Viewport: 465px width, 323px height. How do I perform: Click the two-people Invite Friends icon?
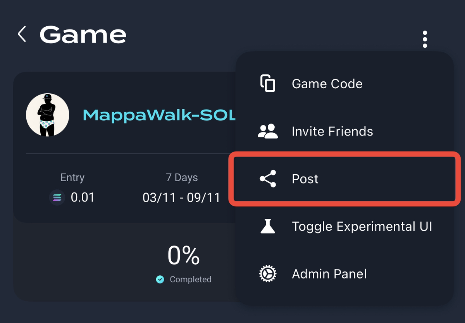(x=267, y=131)
